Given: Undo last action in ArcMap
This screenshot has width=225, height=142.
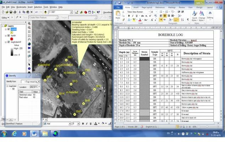Looking at the screenshot, I should [37, 12].
